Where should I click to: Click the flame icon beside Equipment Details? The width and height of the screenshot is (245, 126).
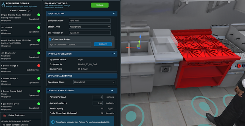3,4
